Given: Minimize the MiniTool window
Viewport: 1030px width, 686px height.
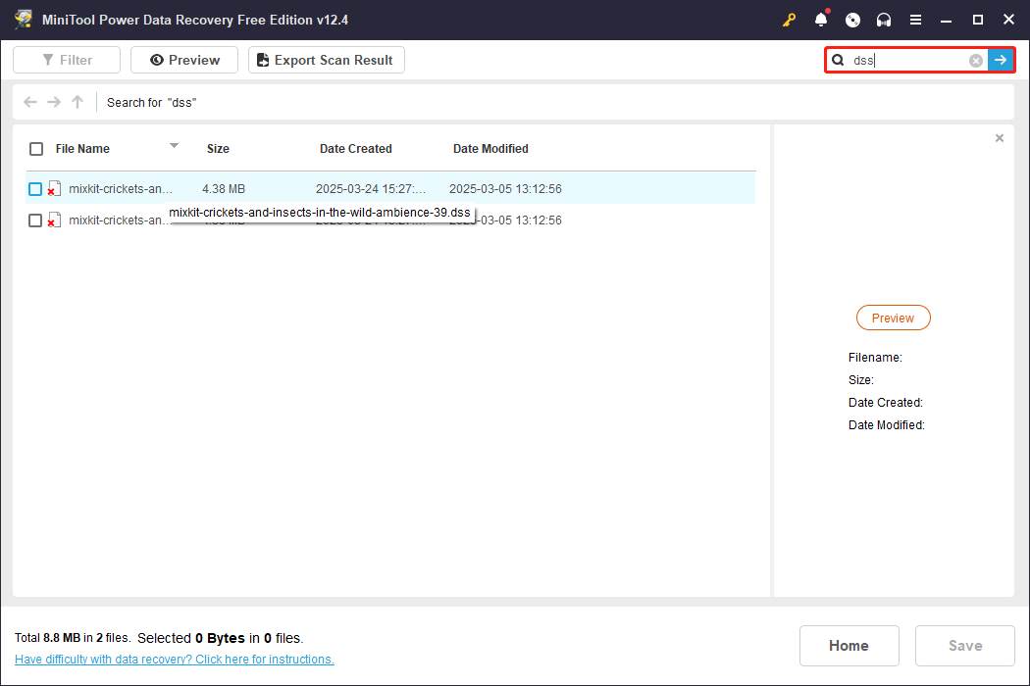Looking at the screenshot, I should [x=946, y=21].
